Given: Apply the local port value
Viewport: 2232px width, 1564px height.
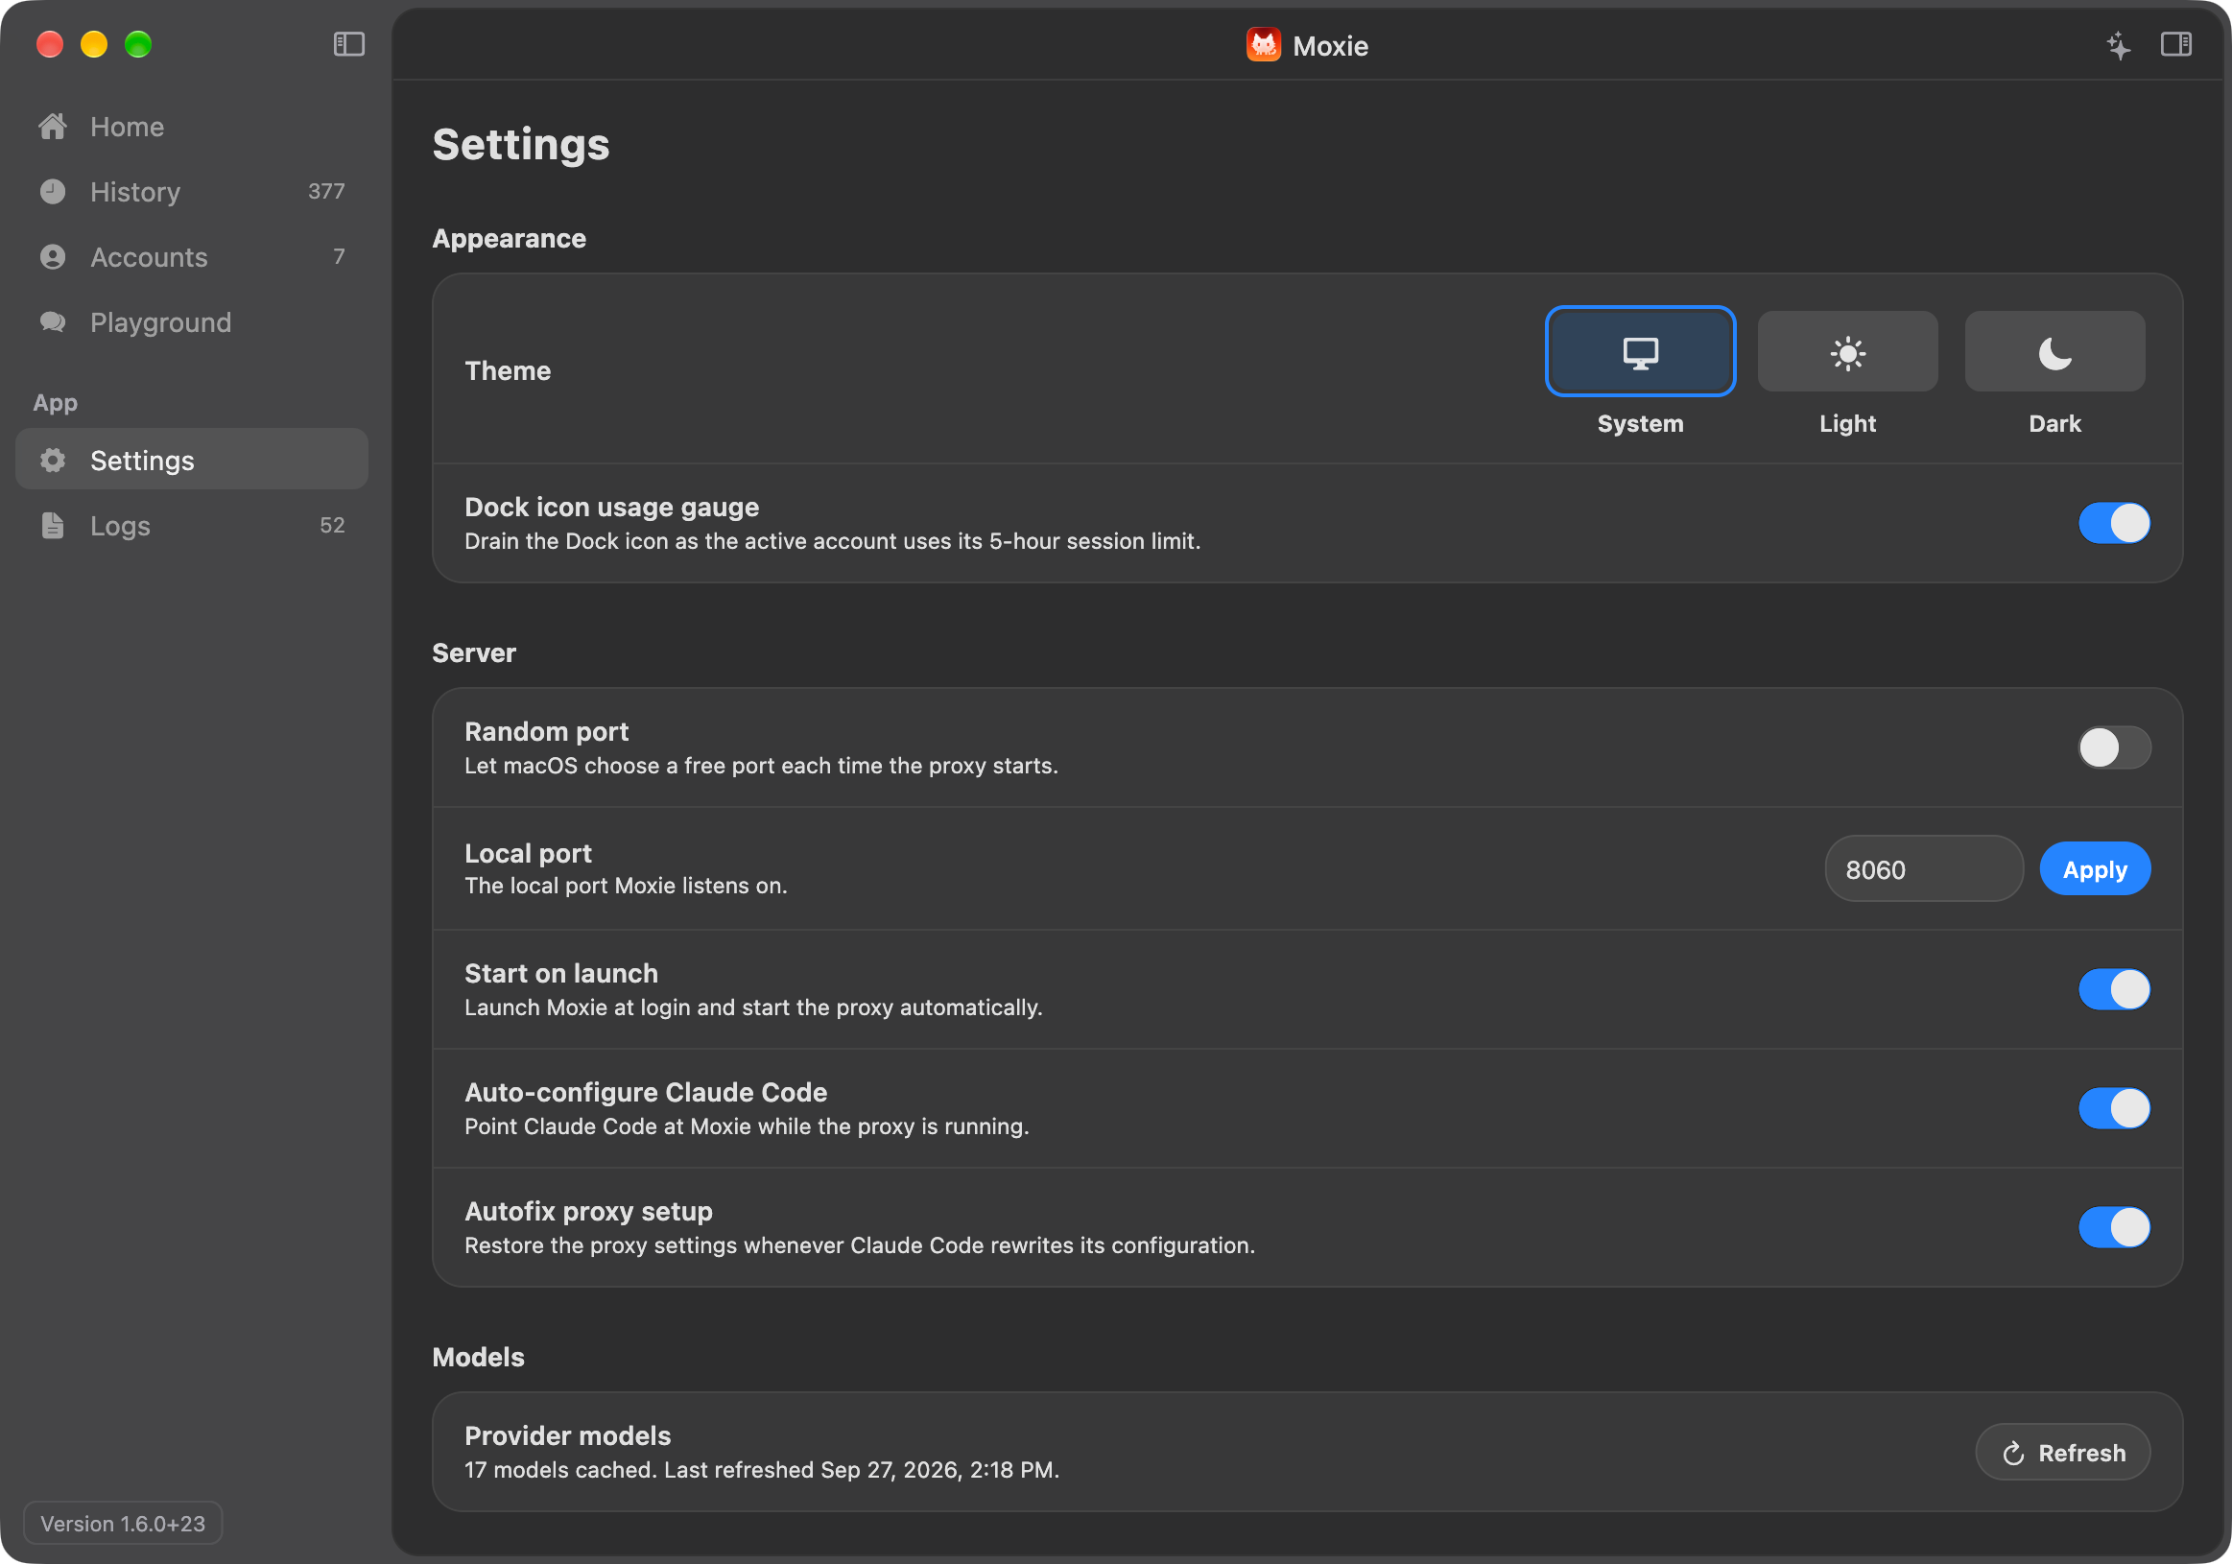Looking at the screenshot, I should pyautogui.click(x=2094, y=869).
